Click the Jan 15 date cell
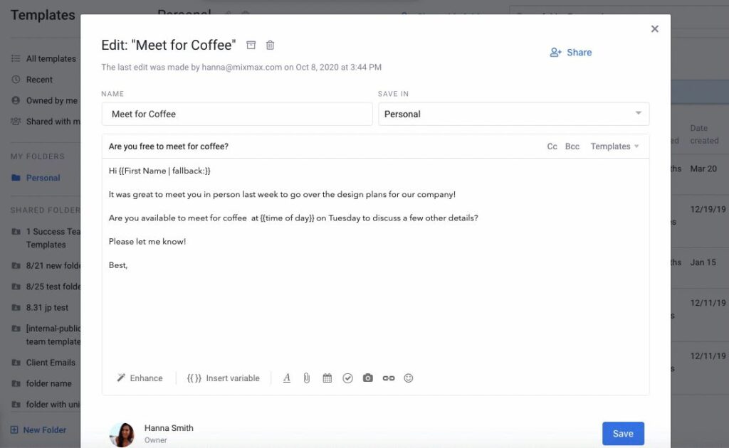The width and height of the screenshot is (729, 448). point(703,262)
